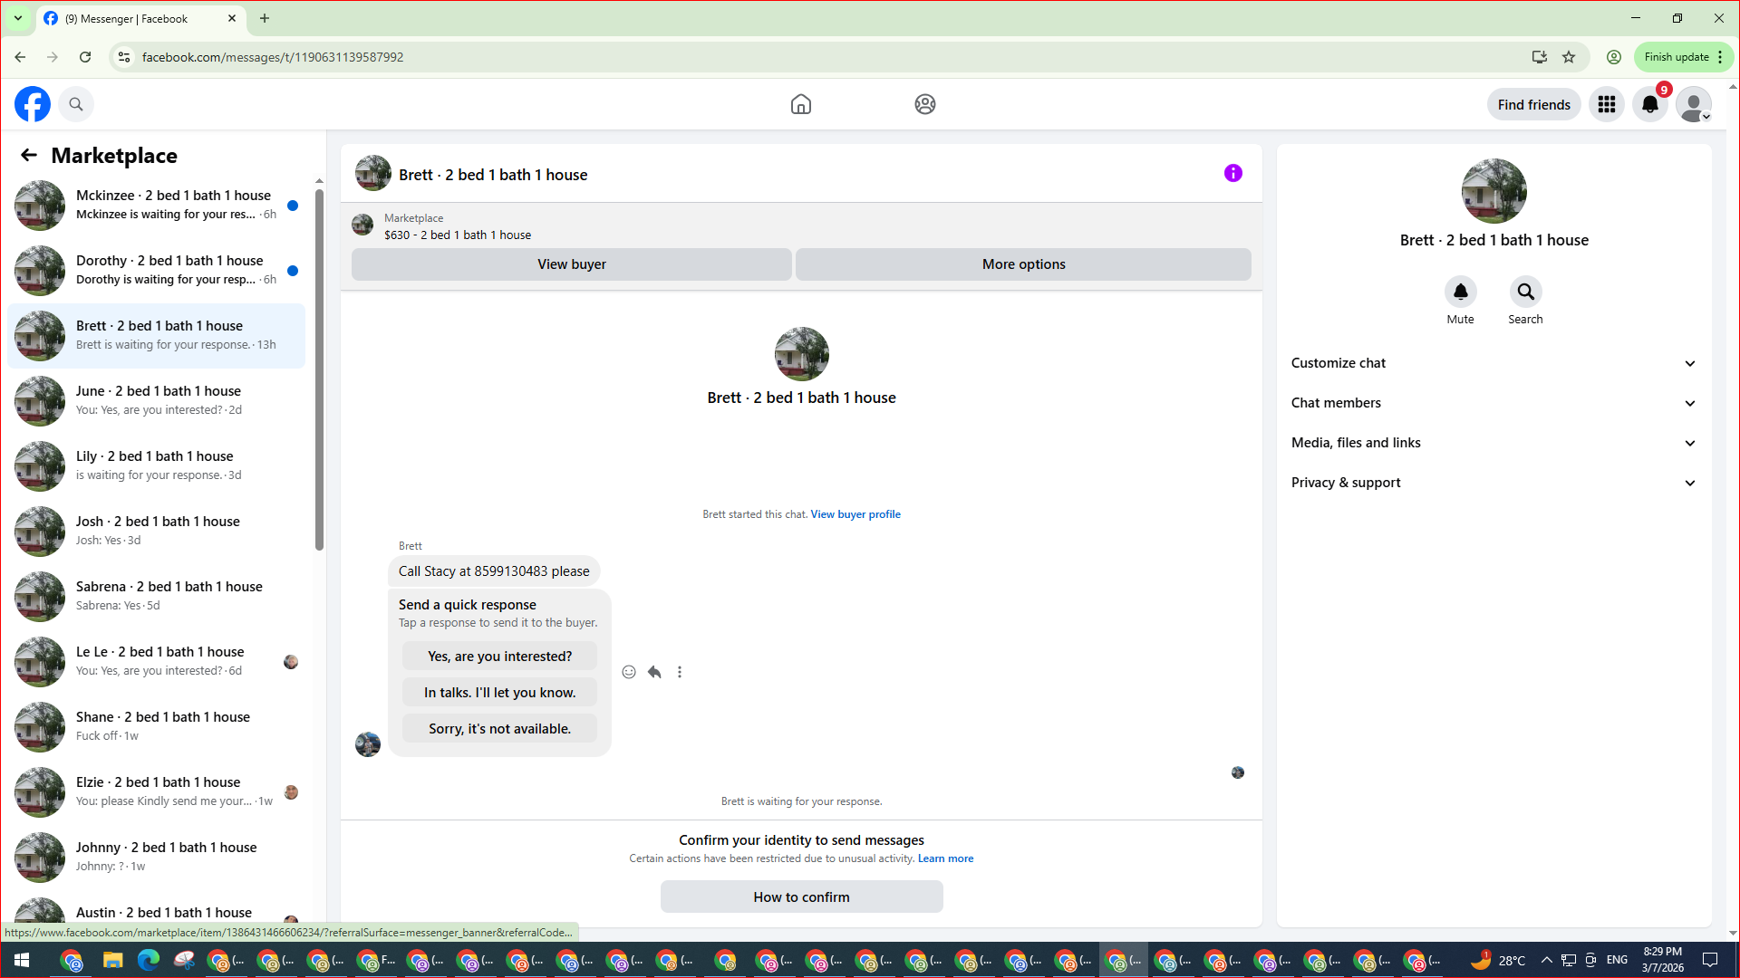The height and width of the screenshot is (978, 1740).
Task: Open Josh's 2 bed 1 bath conversation
Action: (157, 532)
